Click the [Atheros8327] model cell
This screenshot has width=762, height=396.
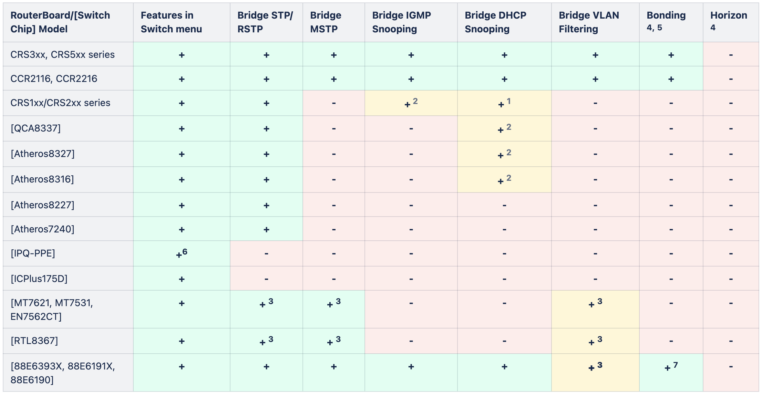click(x=42, y=154)
